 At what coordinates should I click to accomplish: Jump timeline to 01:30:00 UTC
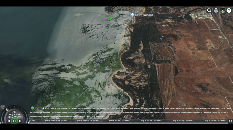(88, 120)
